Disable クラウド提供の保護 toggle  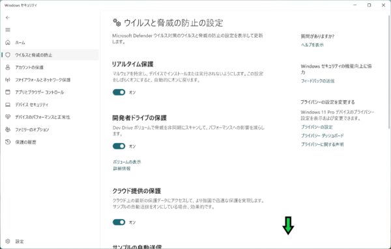coord(119,222)
